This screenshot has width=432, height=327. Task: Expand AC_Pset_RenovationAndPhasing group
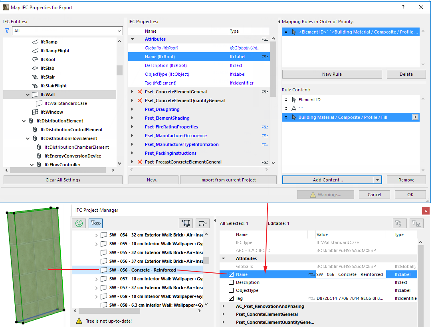(224, 306)
